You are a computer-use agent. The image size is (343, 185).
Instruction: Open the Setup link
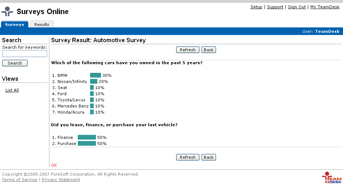256,7
